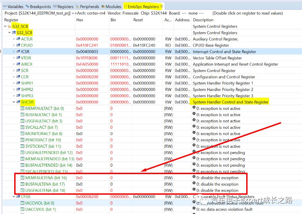Switch to the Variables tab
This screenshot has width=302, height=214.
[13, 6]
